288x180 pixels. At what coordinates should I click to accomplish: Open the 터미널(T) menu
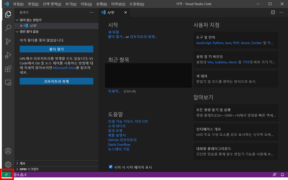[x=118, y=4]
